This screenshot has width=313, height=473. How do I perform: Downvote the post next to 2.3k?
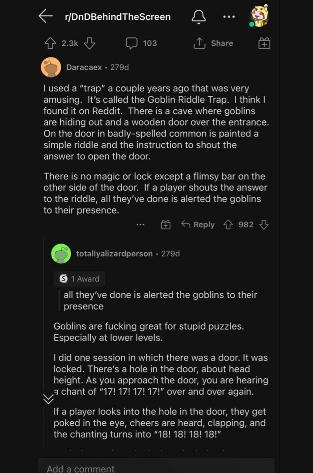[89, 43]
